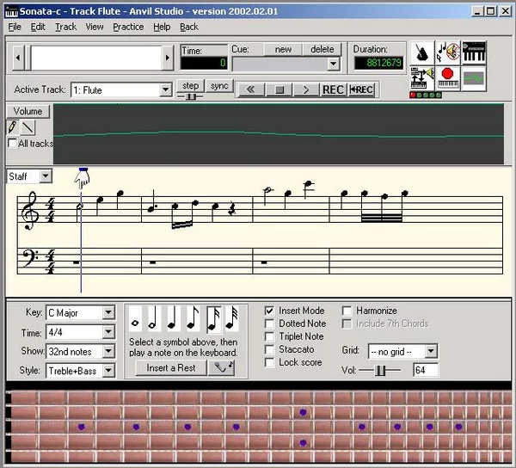Screen dimensions: 516x468
Task: Open the View menu
Action: (x=95, y=27)
